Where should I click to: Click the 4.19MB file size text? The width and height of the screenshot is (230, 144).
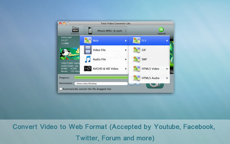[65, 43]
